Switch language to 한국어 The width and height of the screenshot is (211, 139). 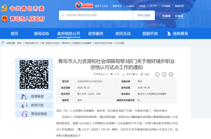point(154,6)
